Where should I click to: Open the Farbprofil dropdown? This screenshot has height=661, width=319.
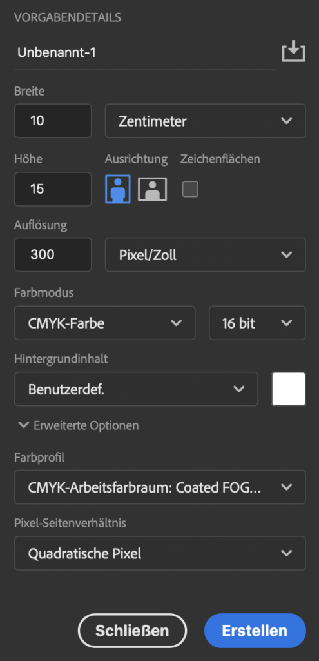(x=160, y=487)
